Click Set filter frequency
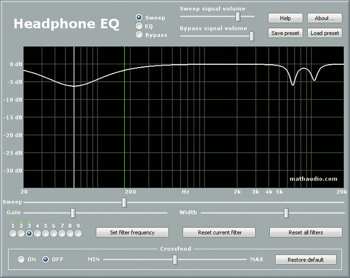 132,232
